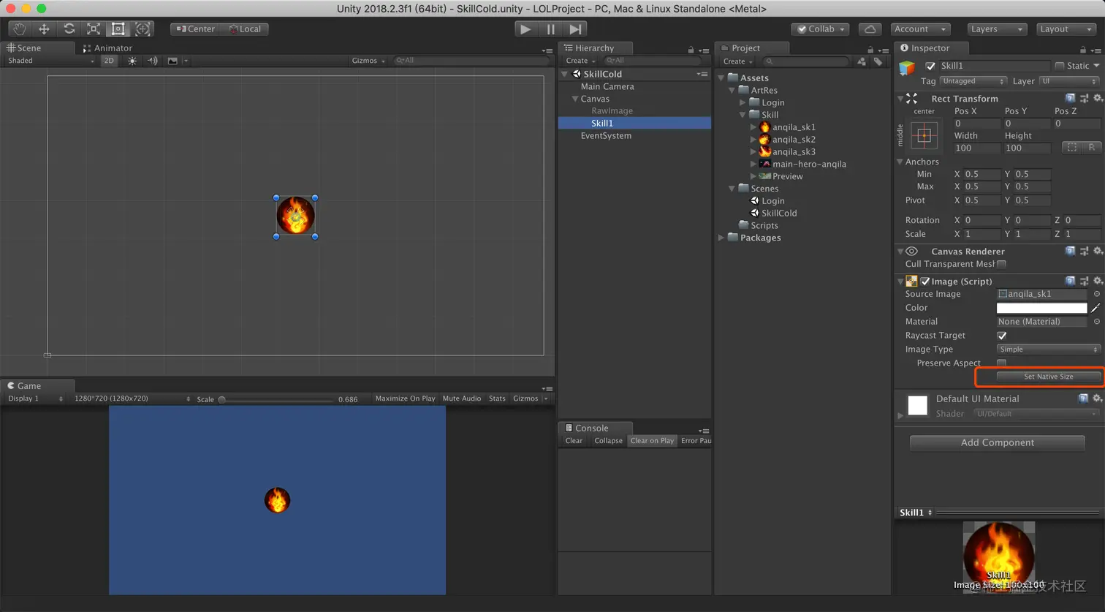1105x612 pixels.
Task: Open the cloud services icon
Action: [x=870, y=29]
